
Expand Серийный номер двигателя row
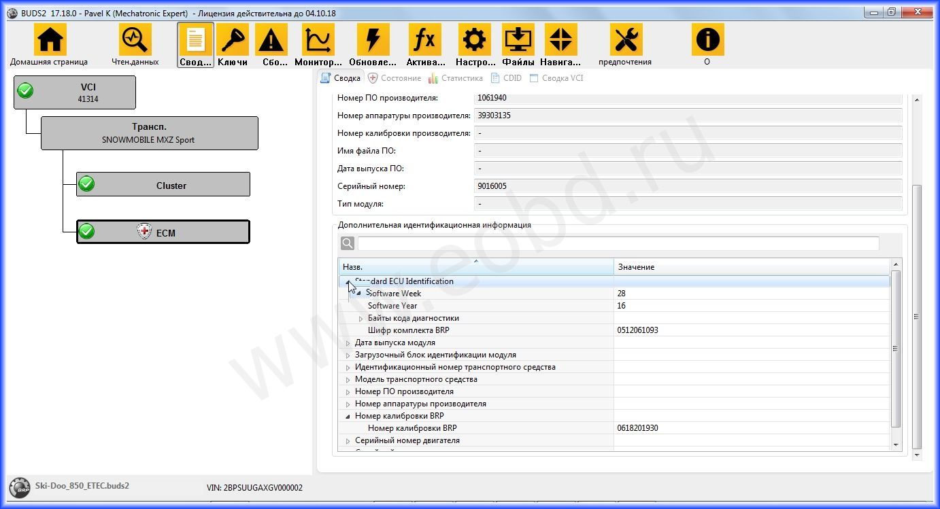pos(348,440)
